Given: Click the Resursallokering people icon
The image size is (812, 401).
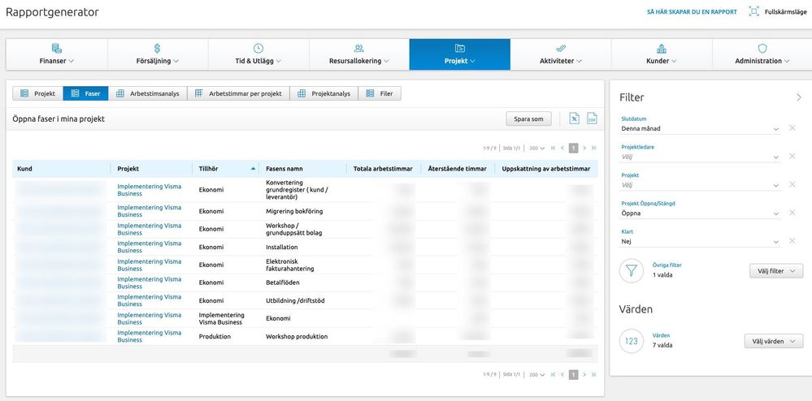Looking at the screenshot, I should tap(359, 48).
